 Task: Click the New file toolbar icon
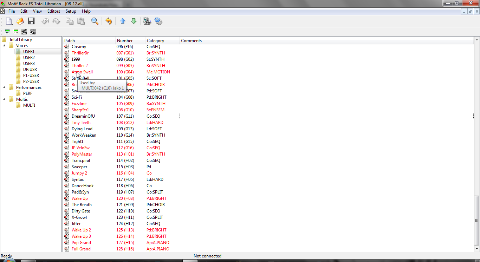pos(8,21)
